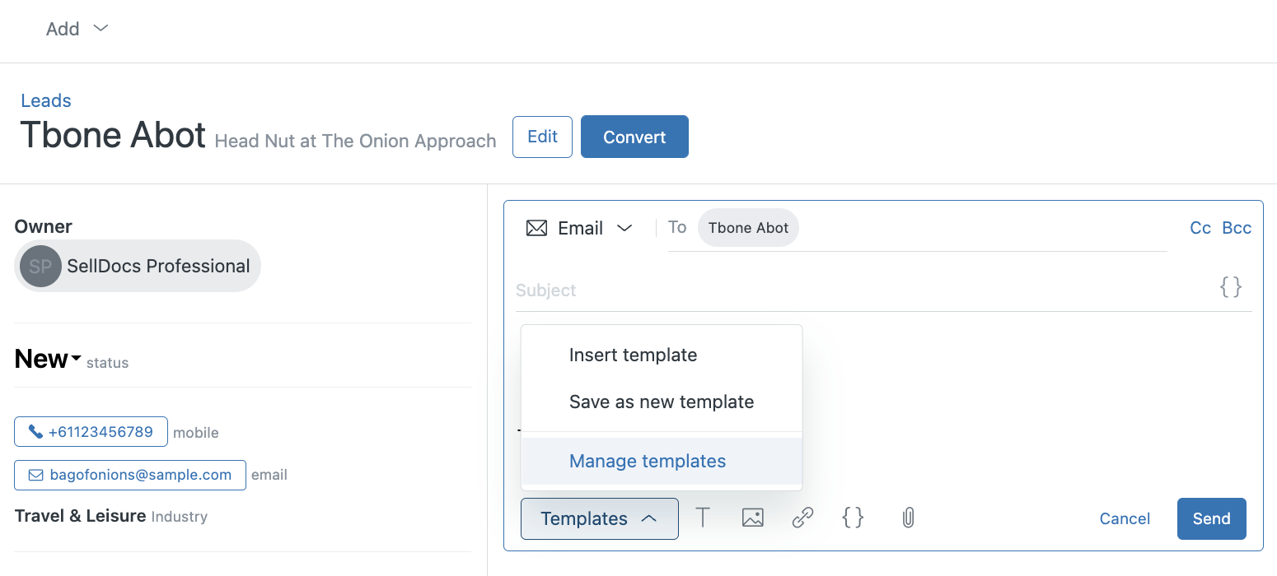Click the SP owner avatar
The height and width of the screenshot is (576, 1277).
click(40, 266)
